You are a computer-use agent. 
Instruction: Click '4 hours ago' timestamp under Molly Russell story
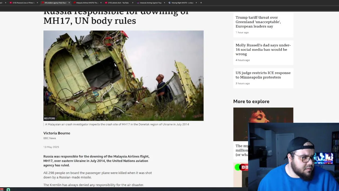(243, 60)
